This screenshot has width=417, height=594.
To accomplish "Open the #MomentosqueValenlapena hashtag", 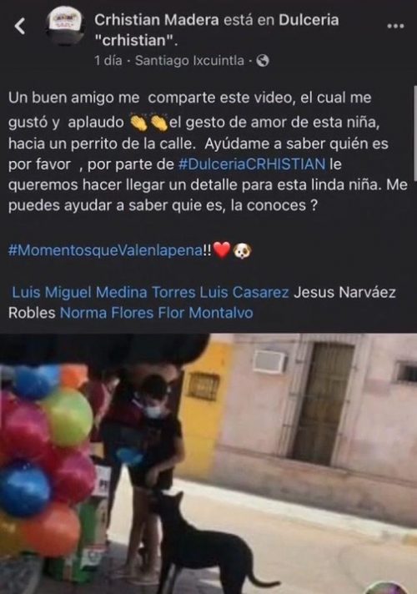I will 106,250.
